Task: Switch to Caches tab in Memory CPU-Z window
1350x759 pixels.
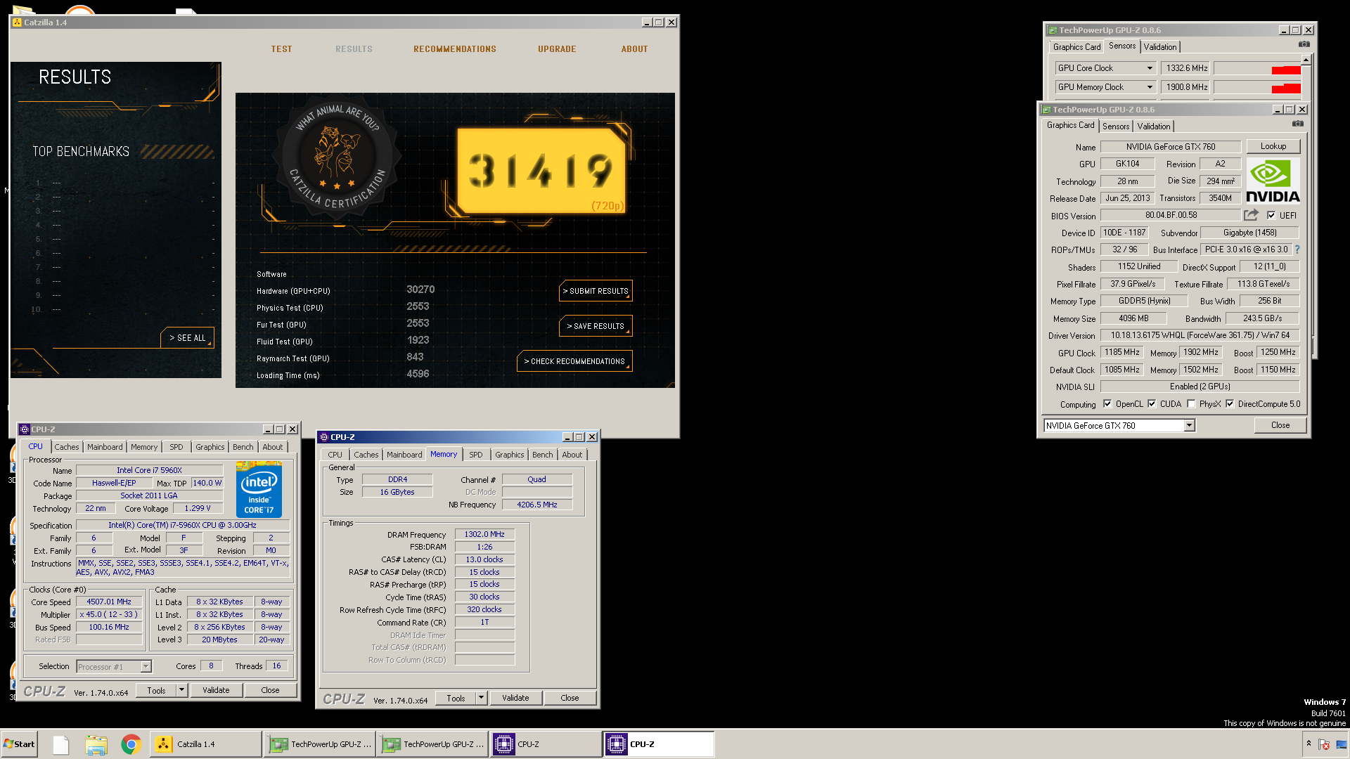Action: [x=366, y=455]
